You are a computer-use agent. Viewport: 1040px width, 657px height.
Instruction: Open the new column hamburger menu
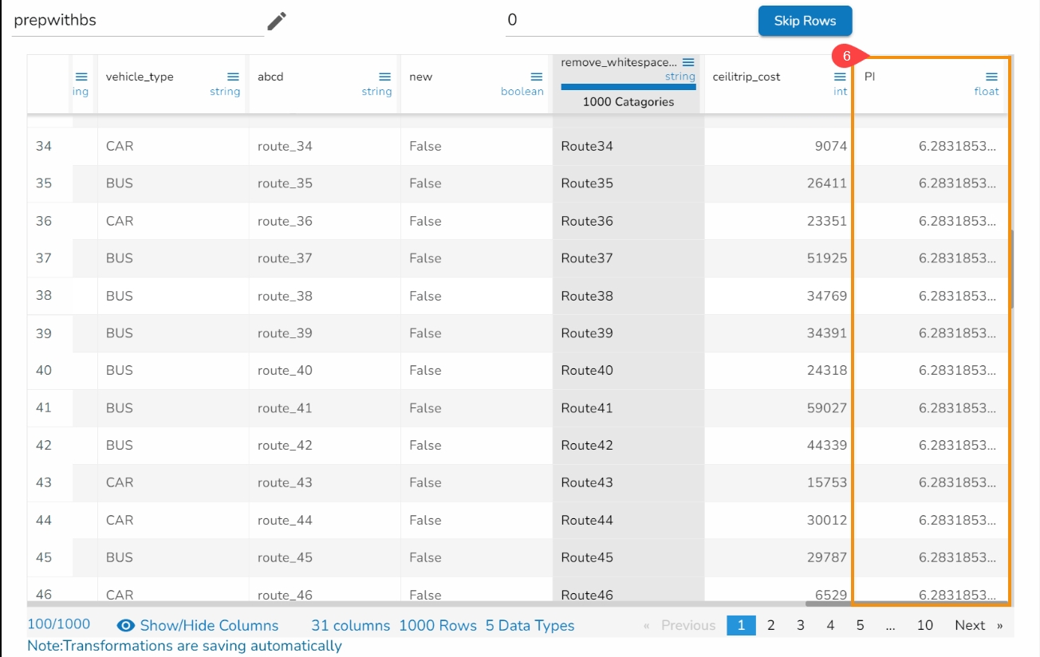point(536,77)
